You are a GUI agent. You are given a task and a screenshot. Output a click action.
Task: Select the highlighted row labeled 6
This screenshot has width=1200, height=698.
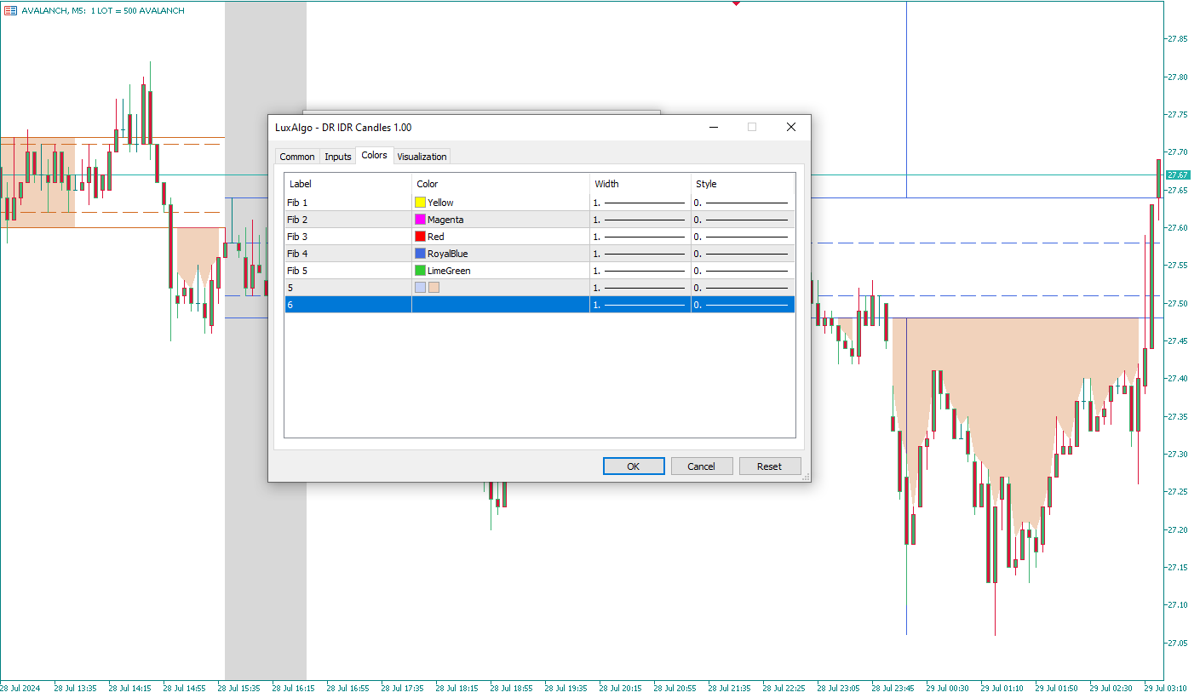click(x=347, y=305)
